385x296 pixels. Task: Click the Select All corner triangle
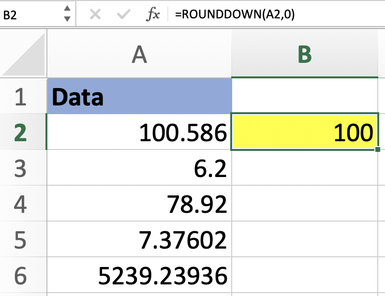click(x=24, y=54)
